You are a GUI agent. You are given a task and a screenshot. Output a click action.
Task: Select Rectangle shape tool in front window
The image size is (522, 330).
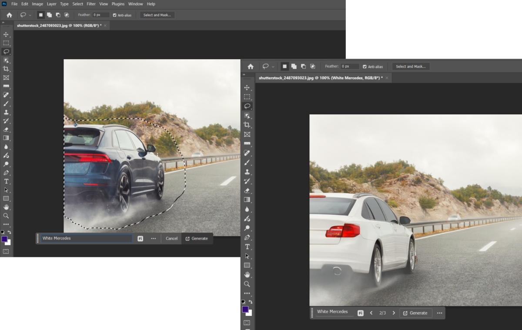point(247,265)
